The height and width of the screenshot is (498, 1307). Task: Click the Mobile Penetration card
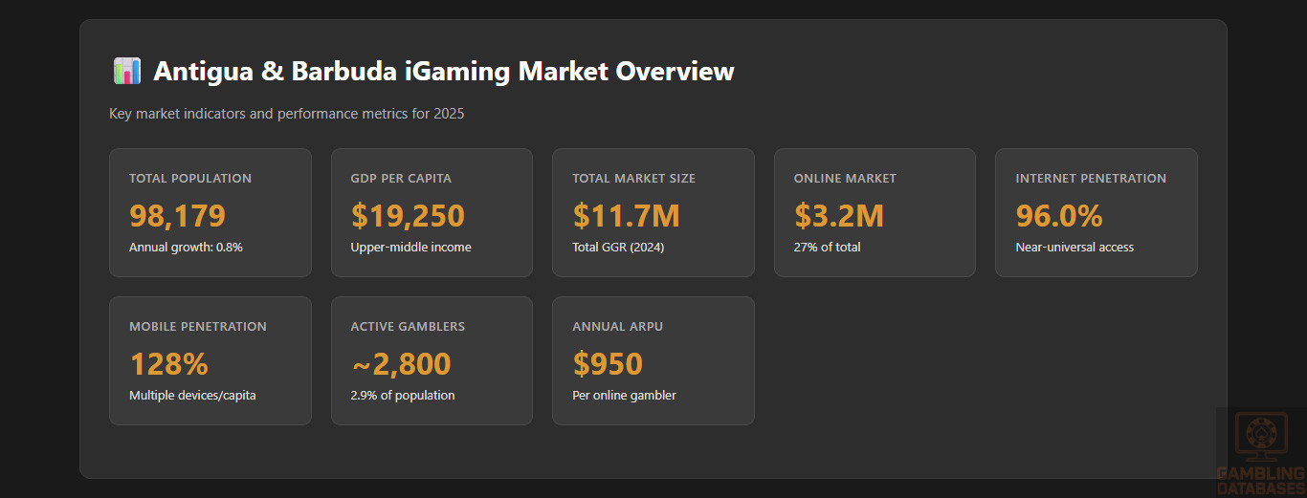[210, 360]
